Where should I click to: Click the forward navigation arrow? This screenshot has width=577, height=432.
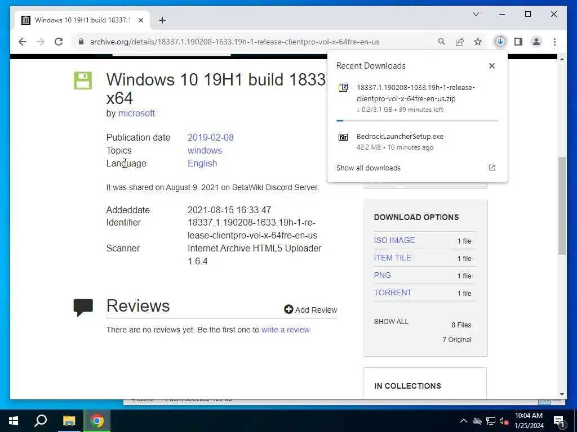tap(41, 42)
